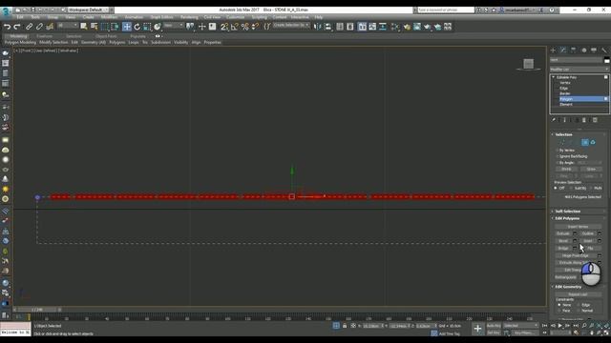Set Constraints to Face radio button
The width and height of the screenshot is (611, 343).
click(559, 311)
